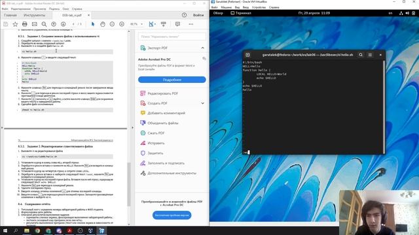Go to next page with down-arrow icon
This screenshot has width=419, height=235.
click(63, 24)
